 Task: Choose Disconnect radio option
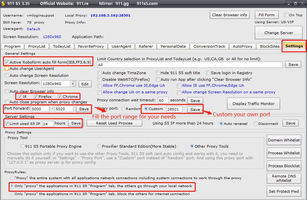click(256, 123)
